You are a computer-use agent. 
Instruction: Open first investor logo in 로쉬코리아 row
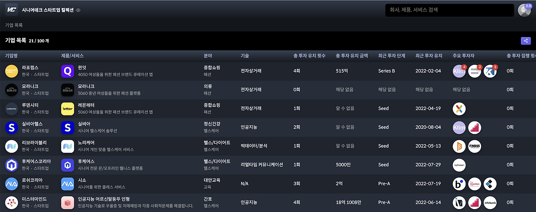pos(459,184)
